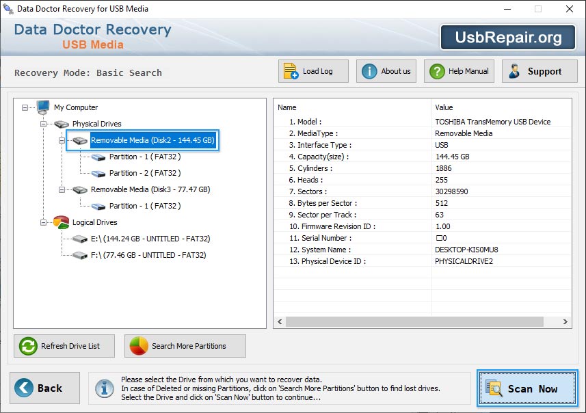Click the '4. Capacity(size) :' row

423,157
